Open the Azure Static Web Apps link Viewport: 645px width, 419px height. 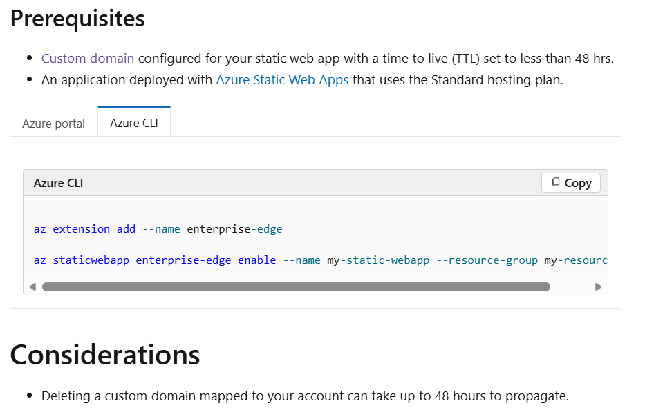[x=282, y=79]
